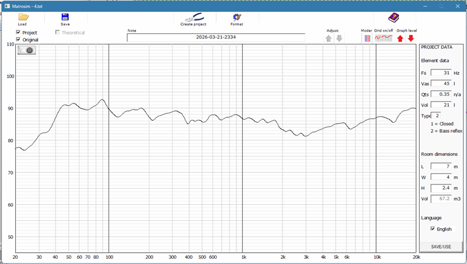Click the Fs value field
The height and width of the screenshot is (264, 467).
[441, 73]
